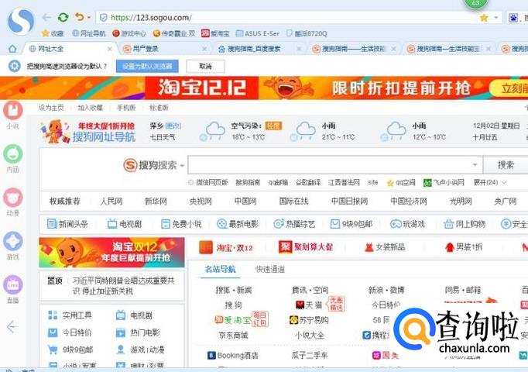Click the address bar URL field

(x=288, y=18)
